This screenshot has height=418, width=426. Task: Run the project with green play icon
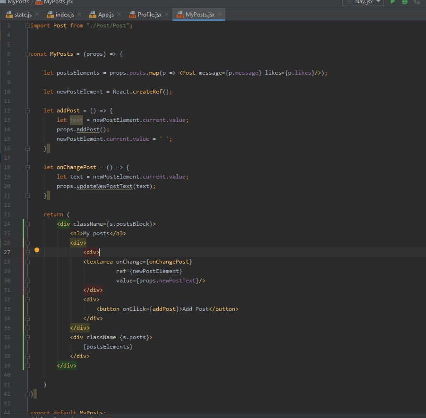point(392,2)
